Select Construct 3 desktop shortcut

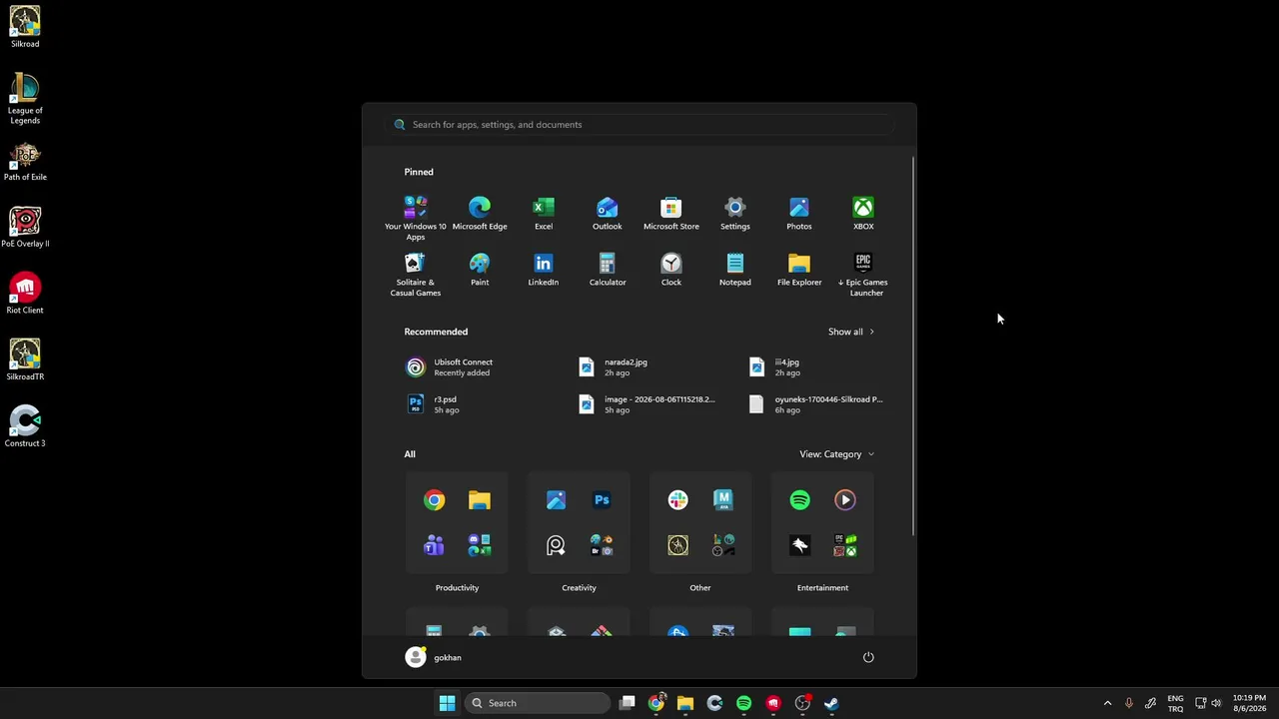click(x=25, y=427)
